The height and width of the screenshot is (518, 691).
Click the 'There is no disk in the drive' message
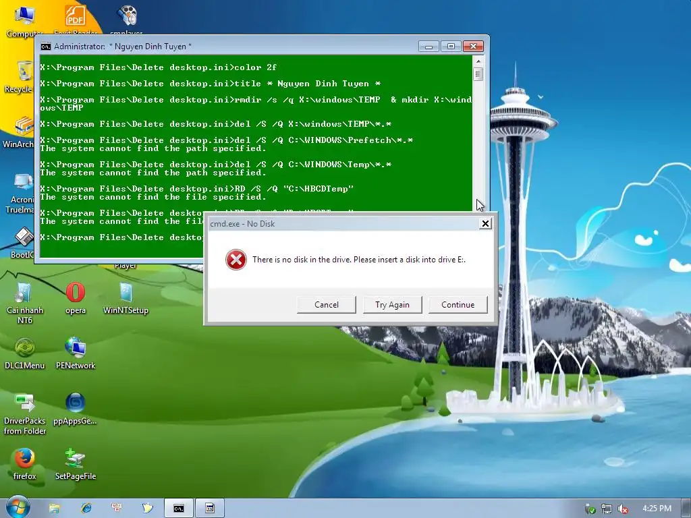pos(359,260)
